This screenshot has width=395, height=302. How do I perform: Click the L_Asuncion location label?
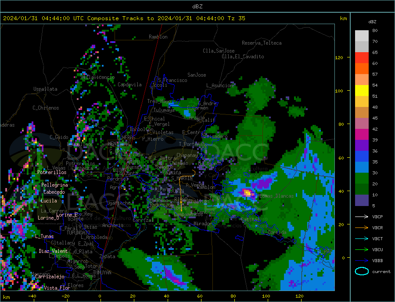tap(220, 85)
